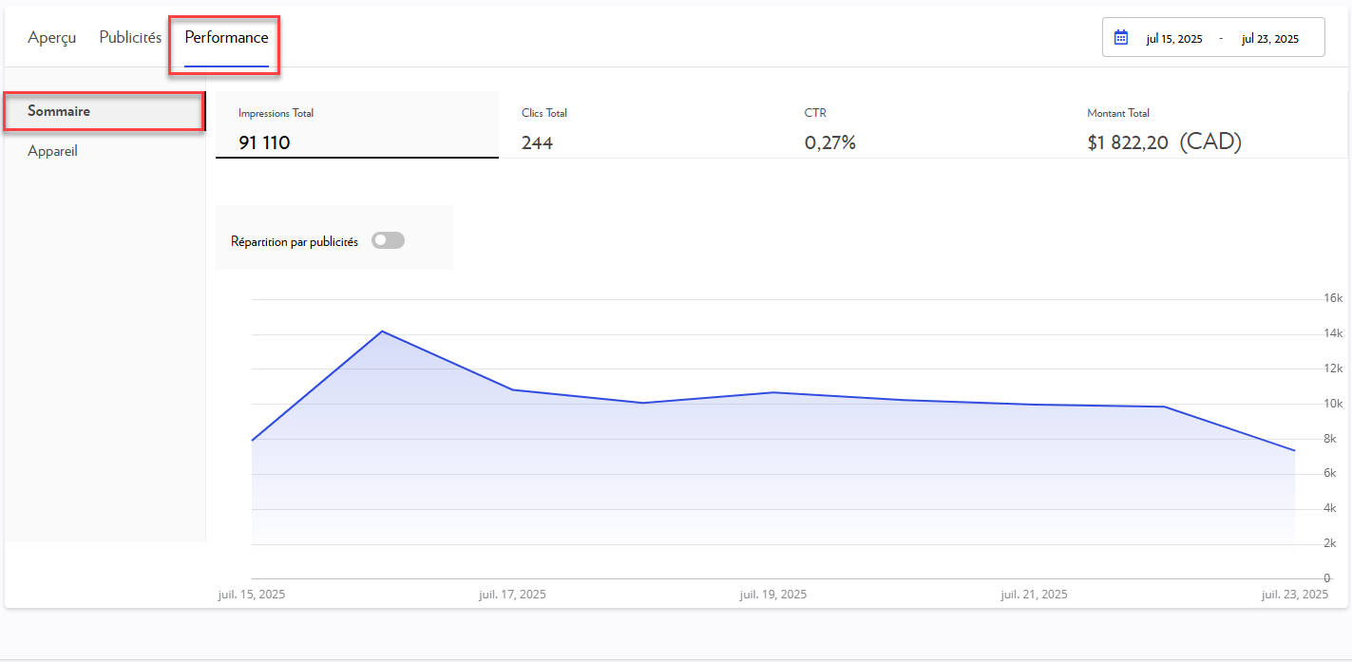1352x662 pixels.
Task: Click the calendar icon in date picker
Action: point(1121,38)
